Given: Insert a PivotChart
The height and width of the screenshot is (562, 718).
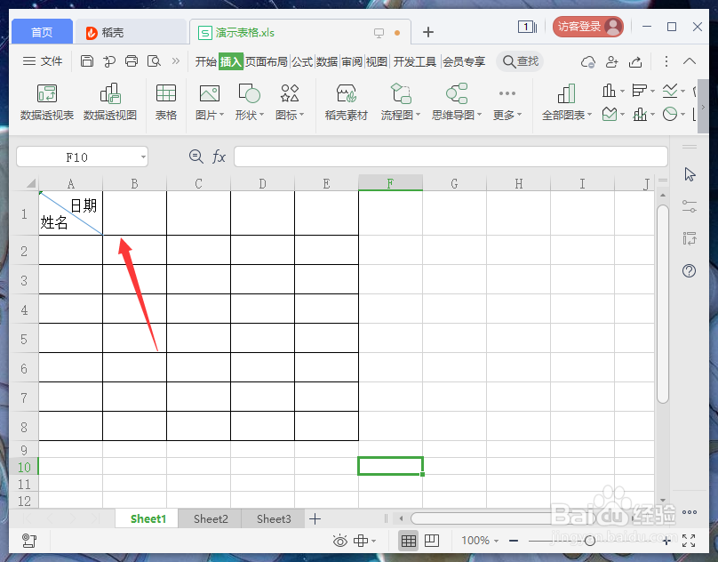Looking at the screenshot, I should [x=108, y=102].
